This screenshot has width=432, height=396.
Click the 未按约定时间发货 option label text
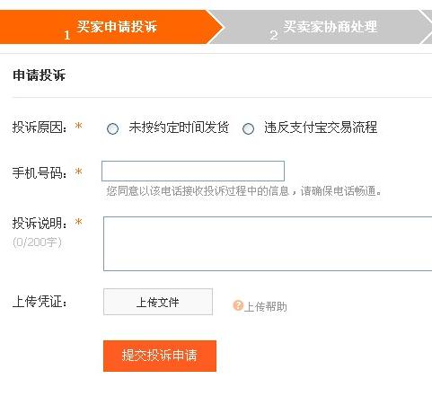click(179, 128)
